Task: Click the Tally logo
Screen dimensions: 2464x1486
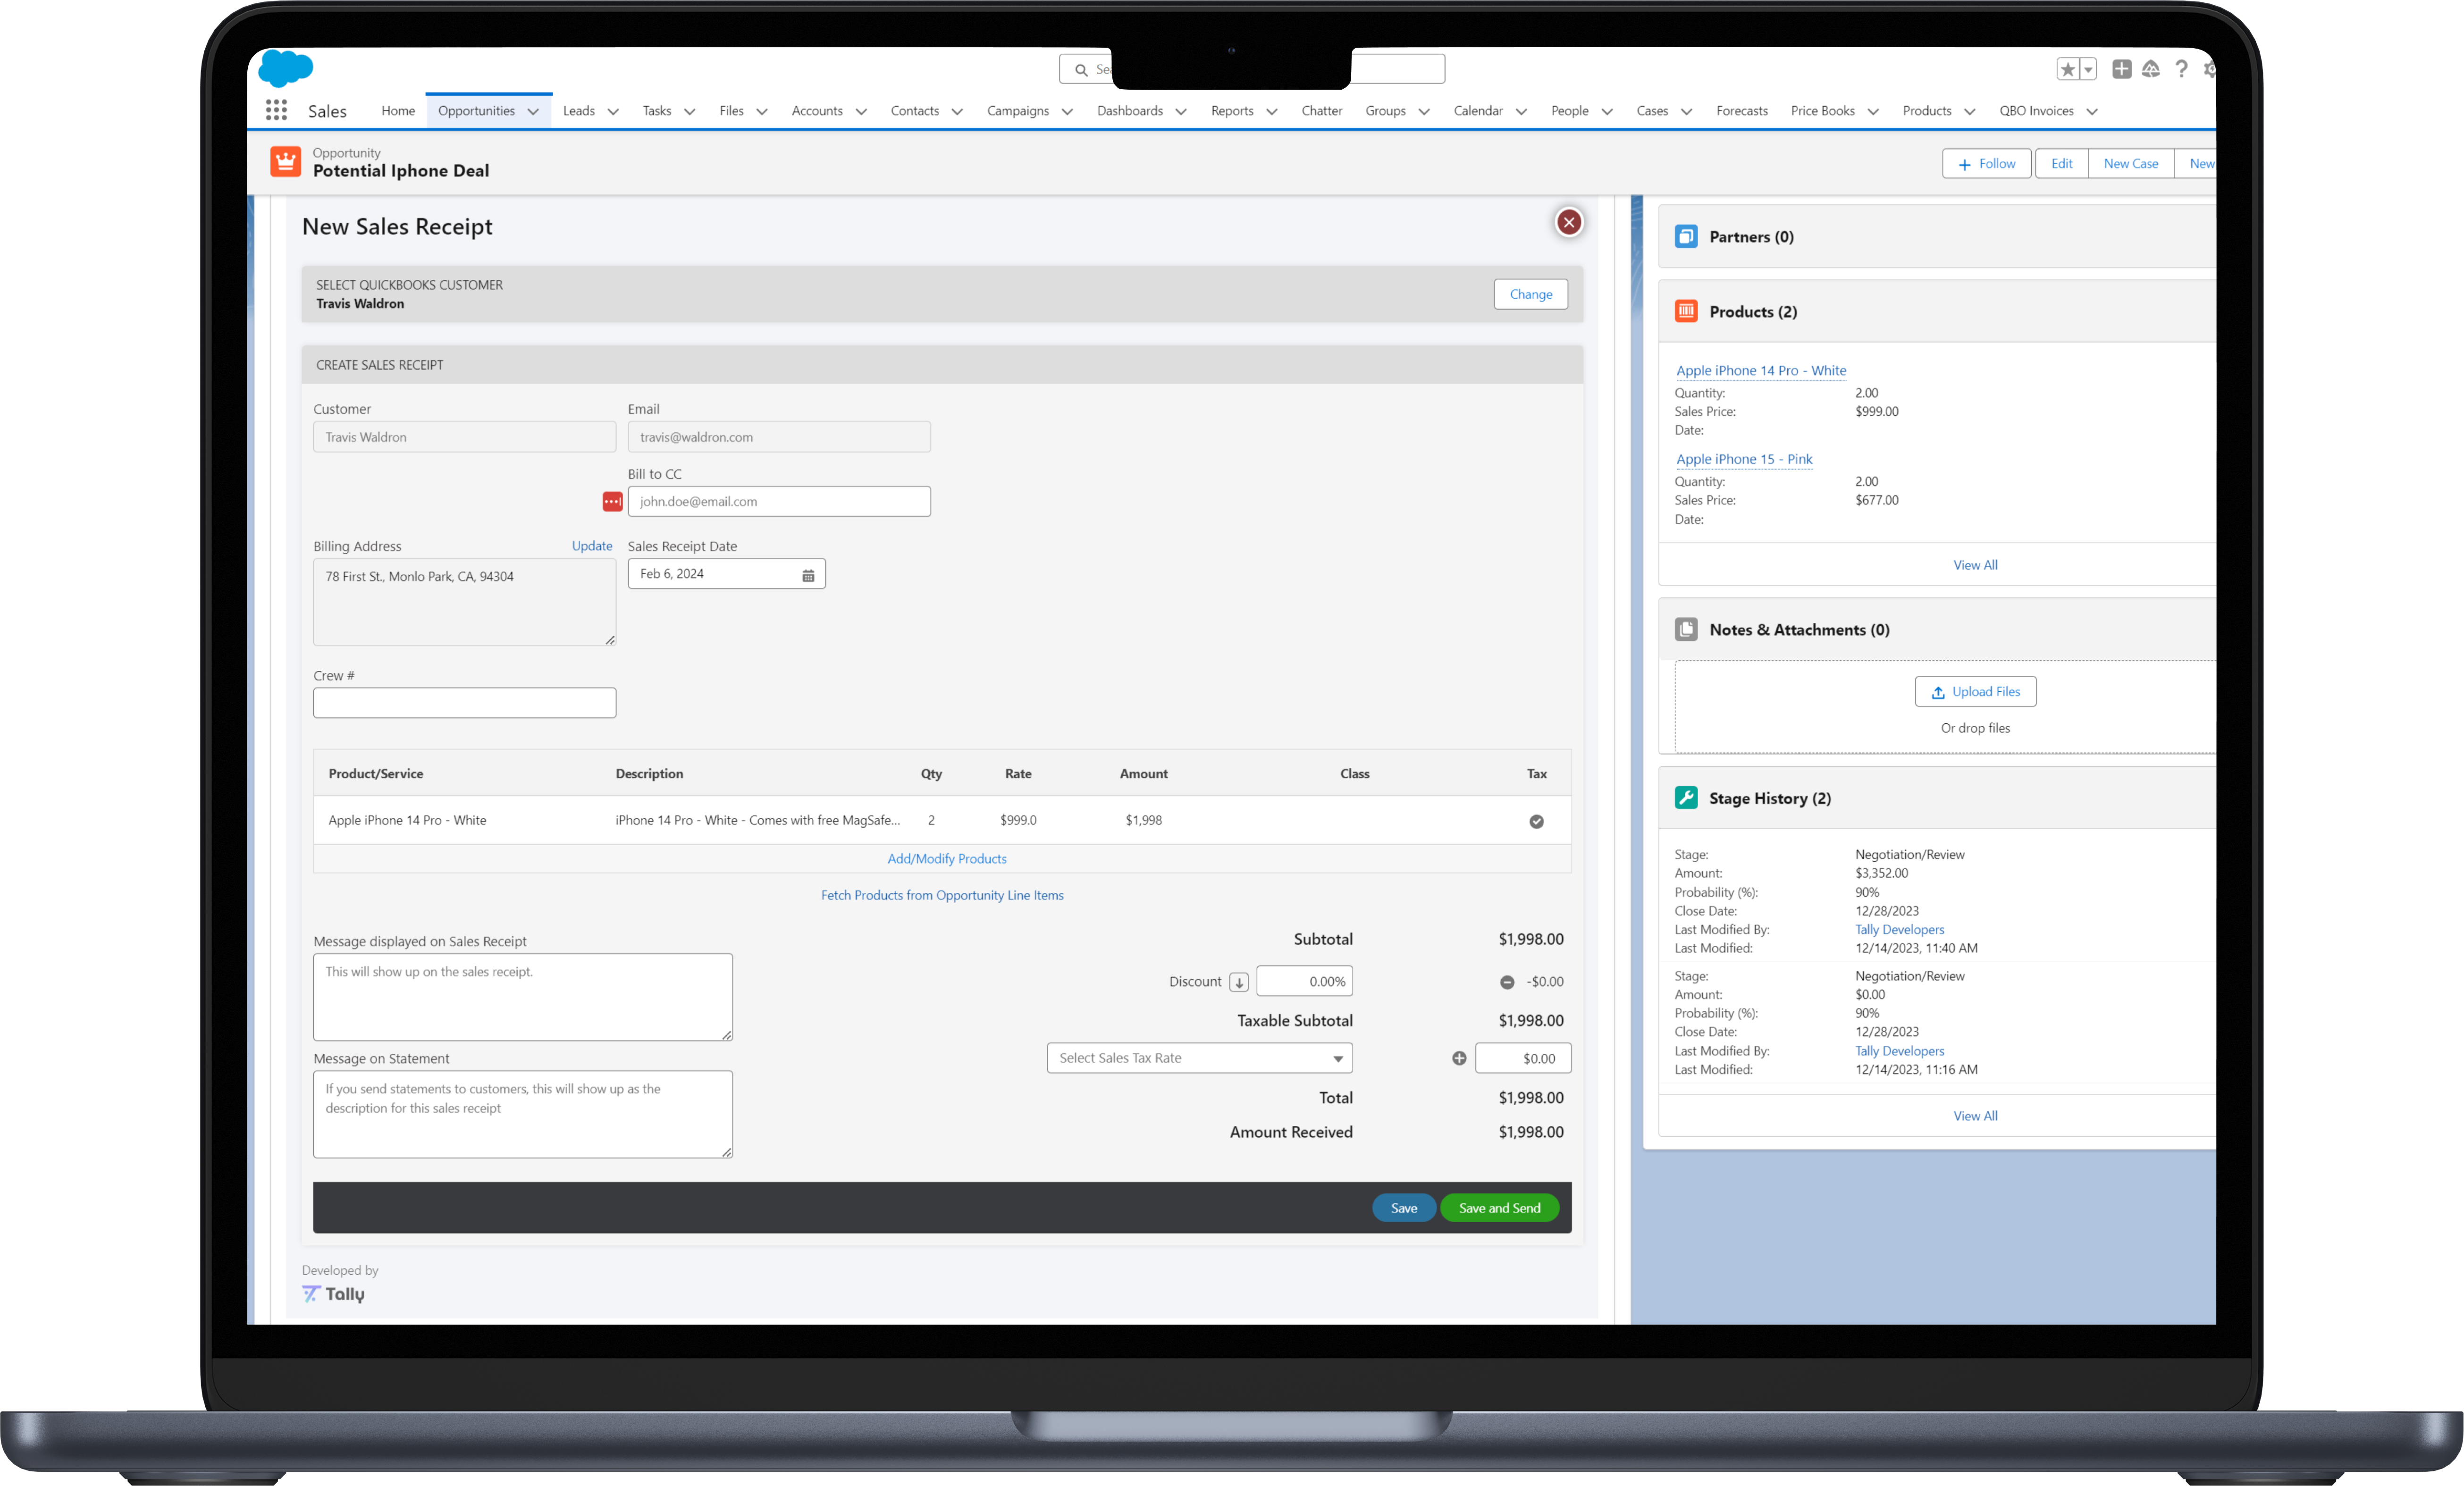Action: coord(333,1294)
